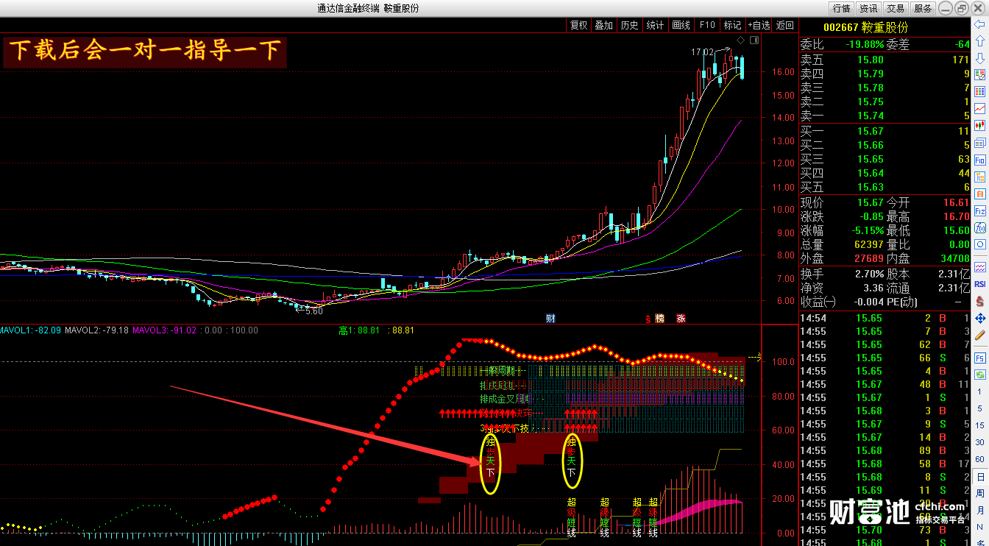
Task: Click the 返回 (return) button
Action: pos(785,25)
